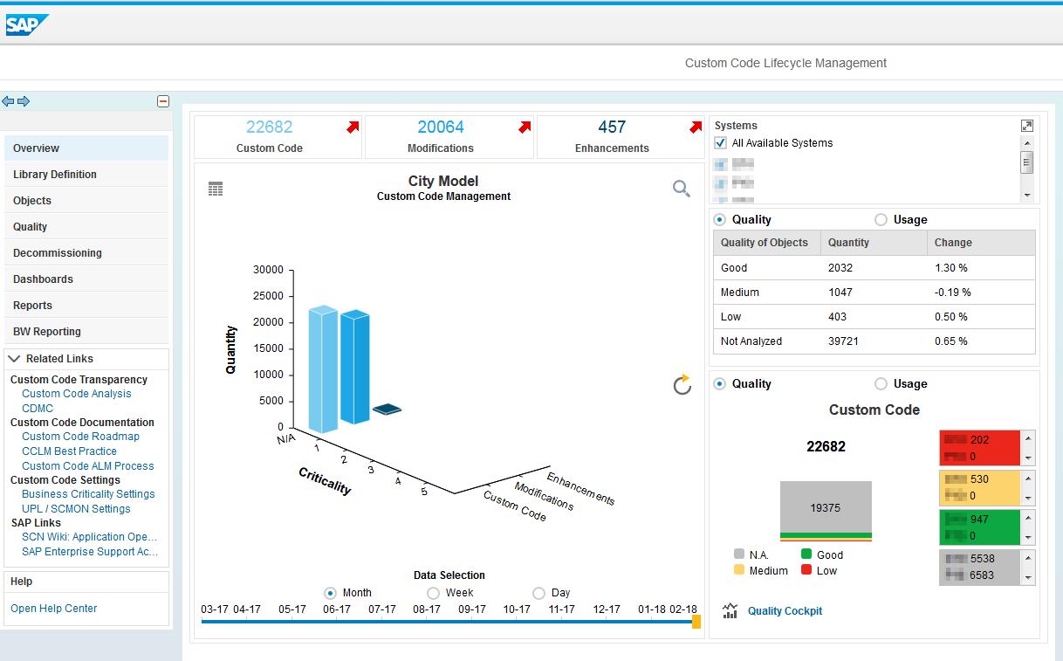
Task: Select the Not Analyzed row in the quality table
Action: click(874, 341)
